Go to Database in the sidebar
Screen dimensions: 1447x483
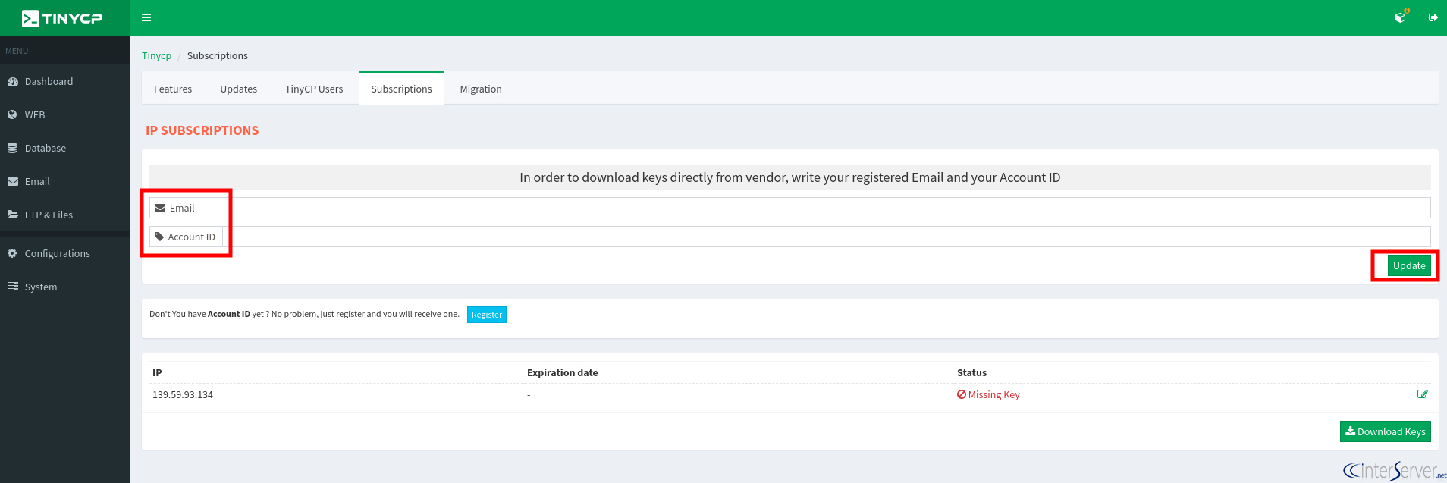click(65, 148)
